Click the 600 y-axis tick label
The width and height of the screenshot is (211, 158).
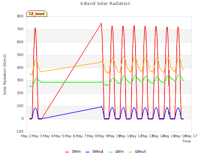(20, 42)
